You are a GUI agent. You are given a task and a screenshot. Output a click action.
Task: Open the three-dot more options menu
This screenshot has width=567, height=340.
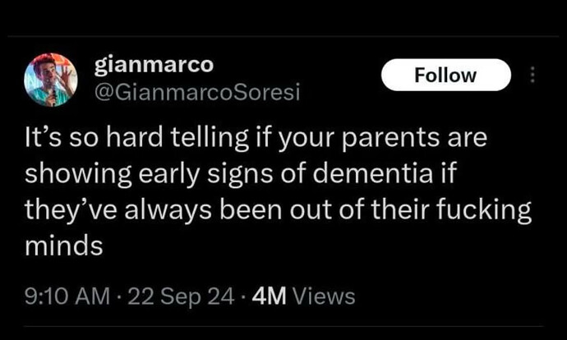click(x=532, y=76)
